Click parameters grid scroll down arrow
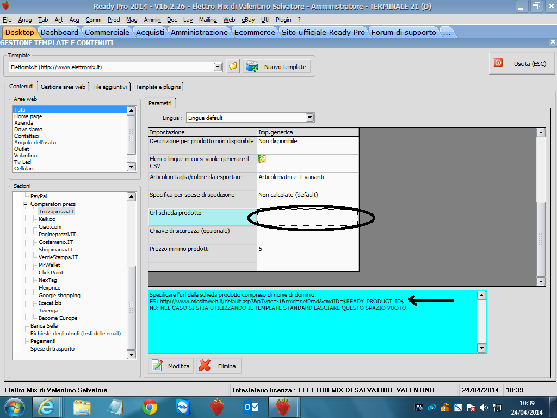The width and height of the screenshot is (557, 418). (x=541, y=281)
